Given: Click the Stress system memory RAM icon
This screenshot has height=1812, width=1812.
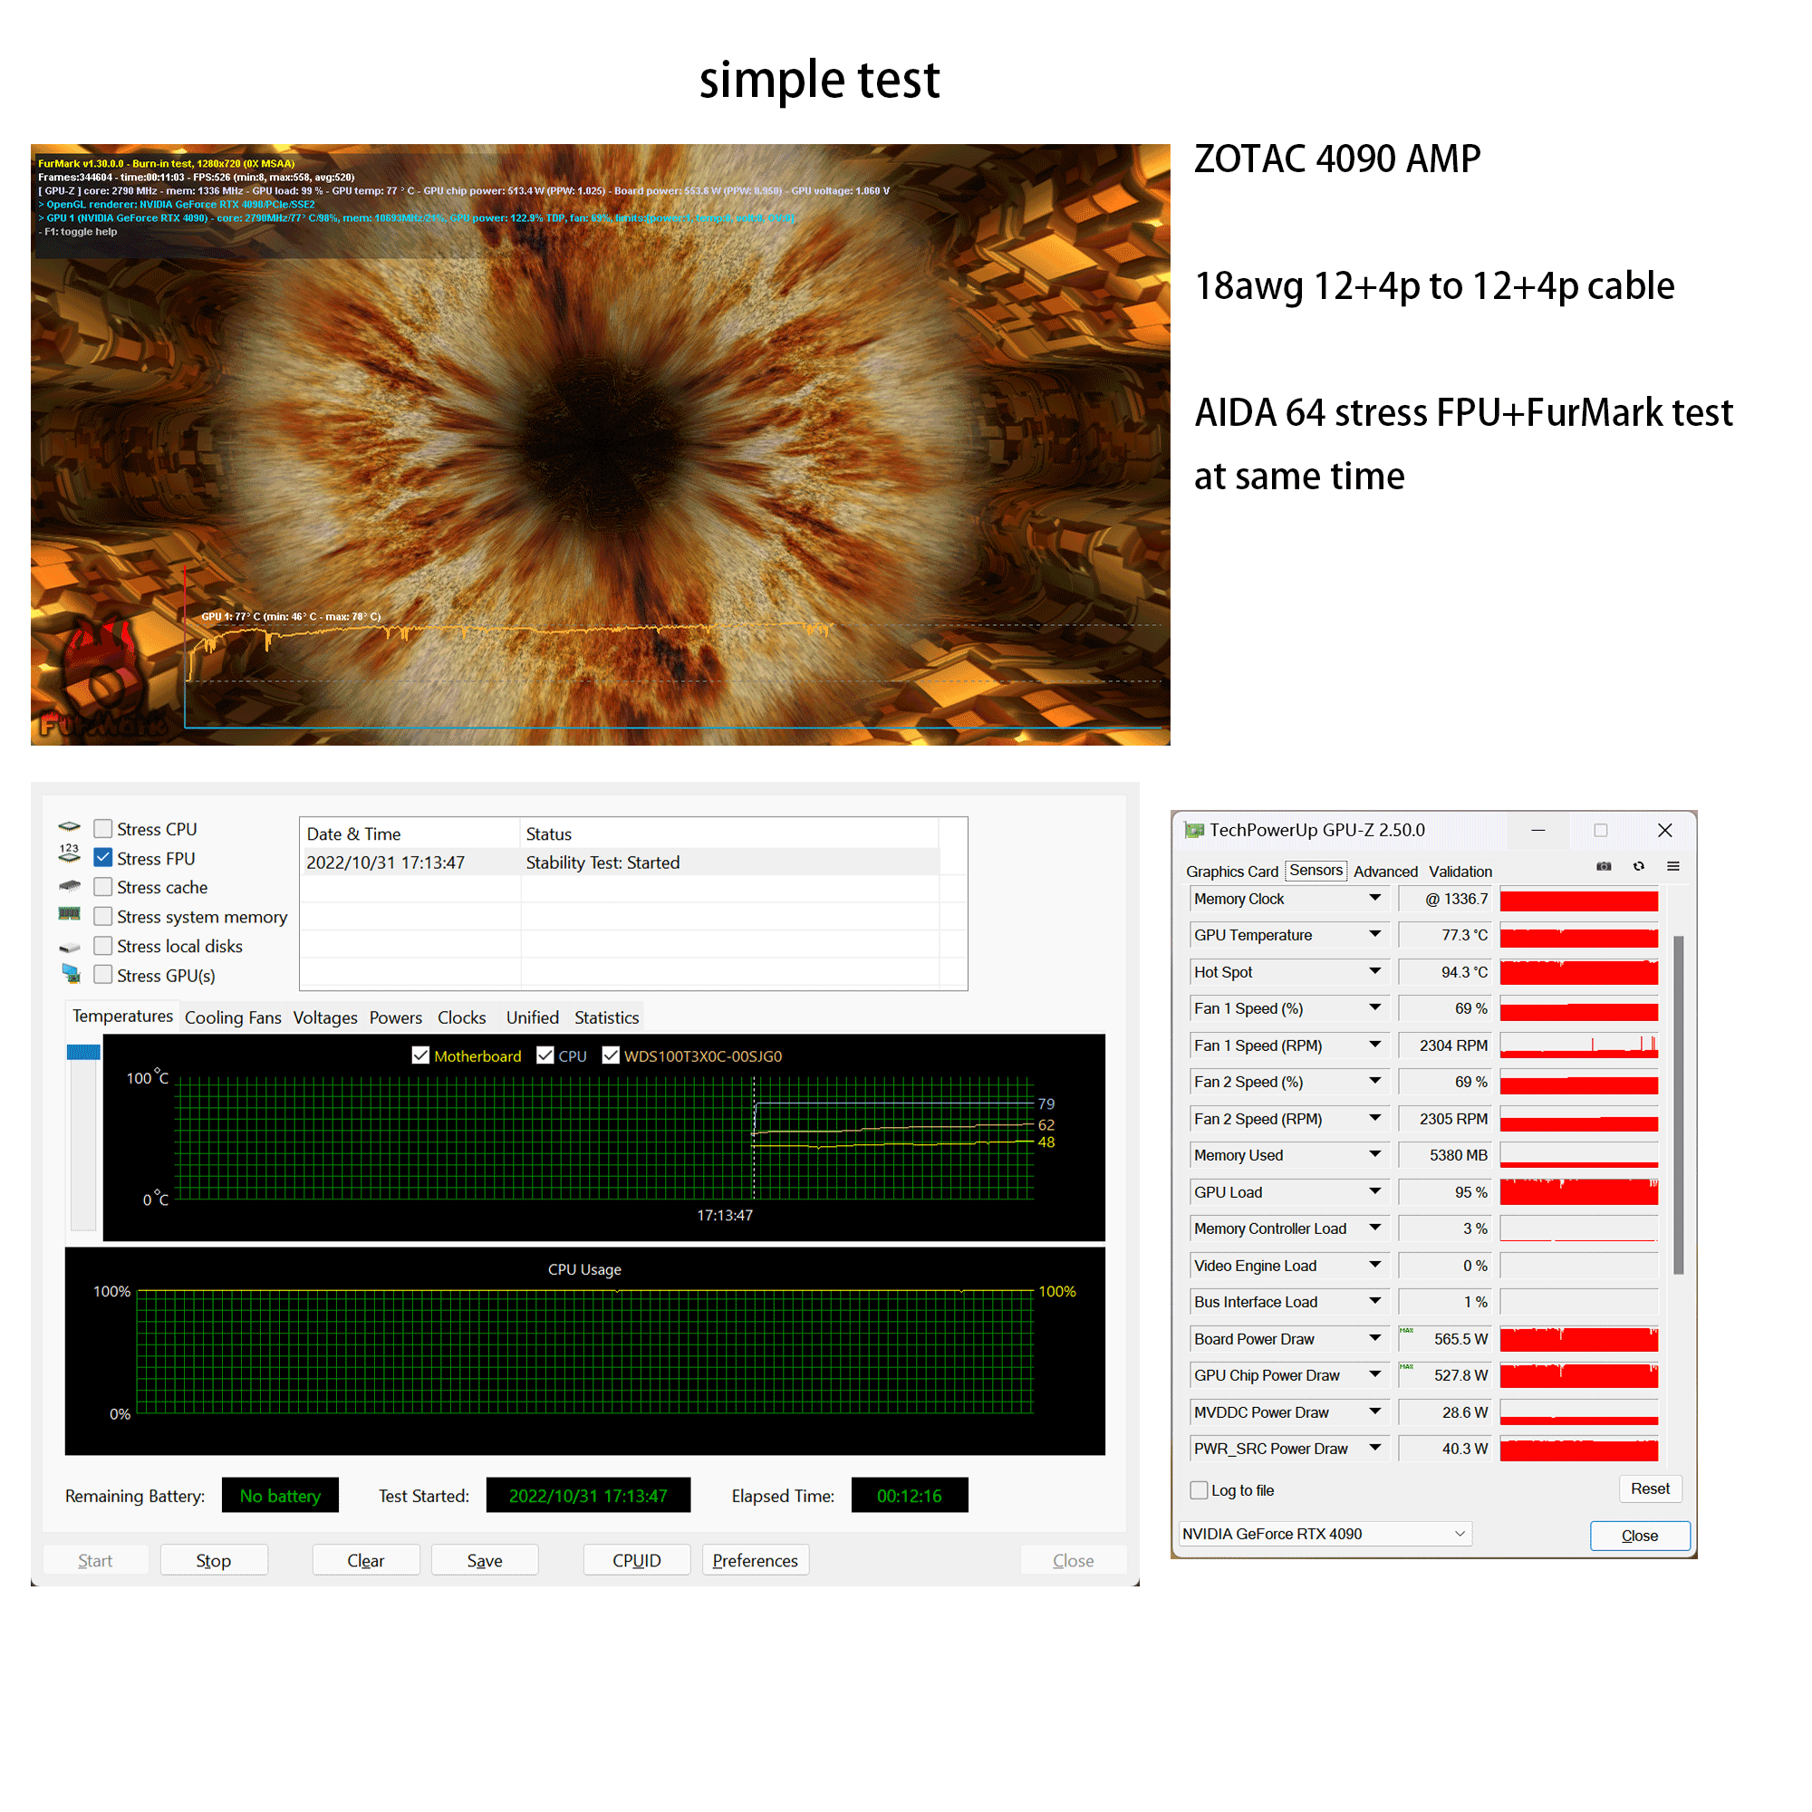Looking at the screenshot, I should coord(70,914).
